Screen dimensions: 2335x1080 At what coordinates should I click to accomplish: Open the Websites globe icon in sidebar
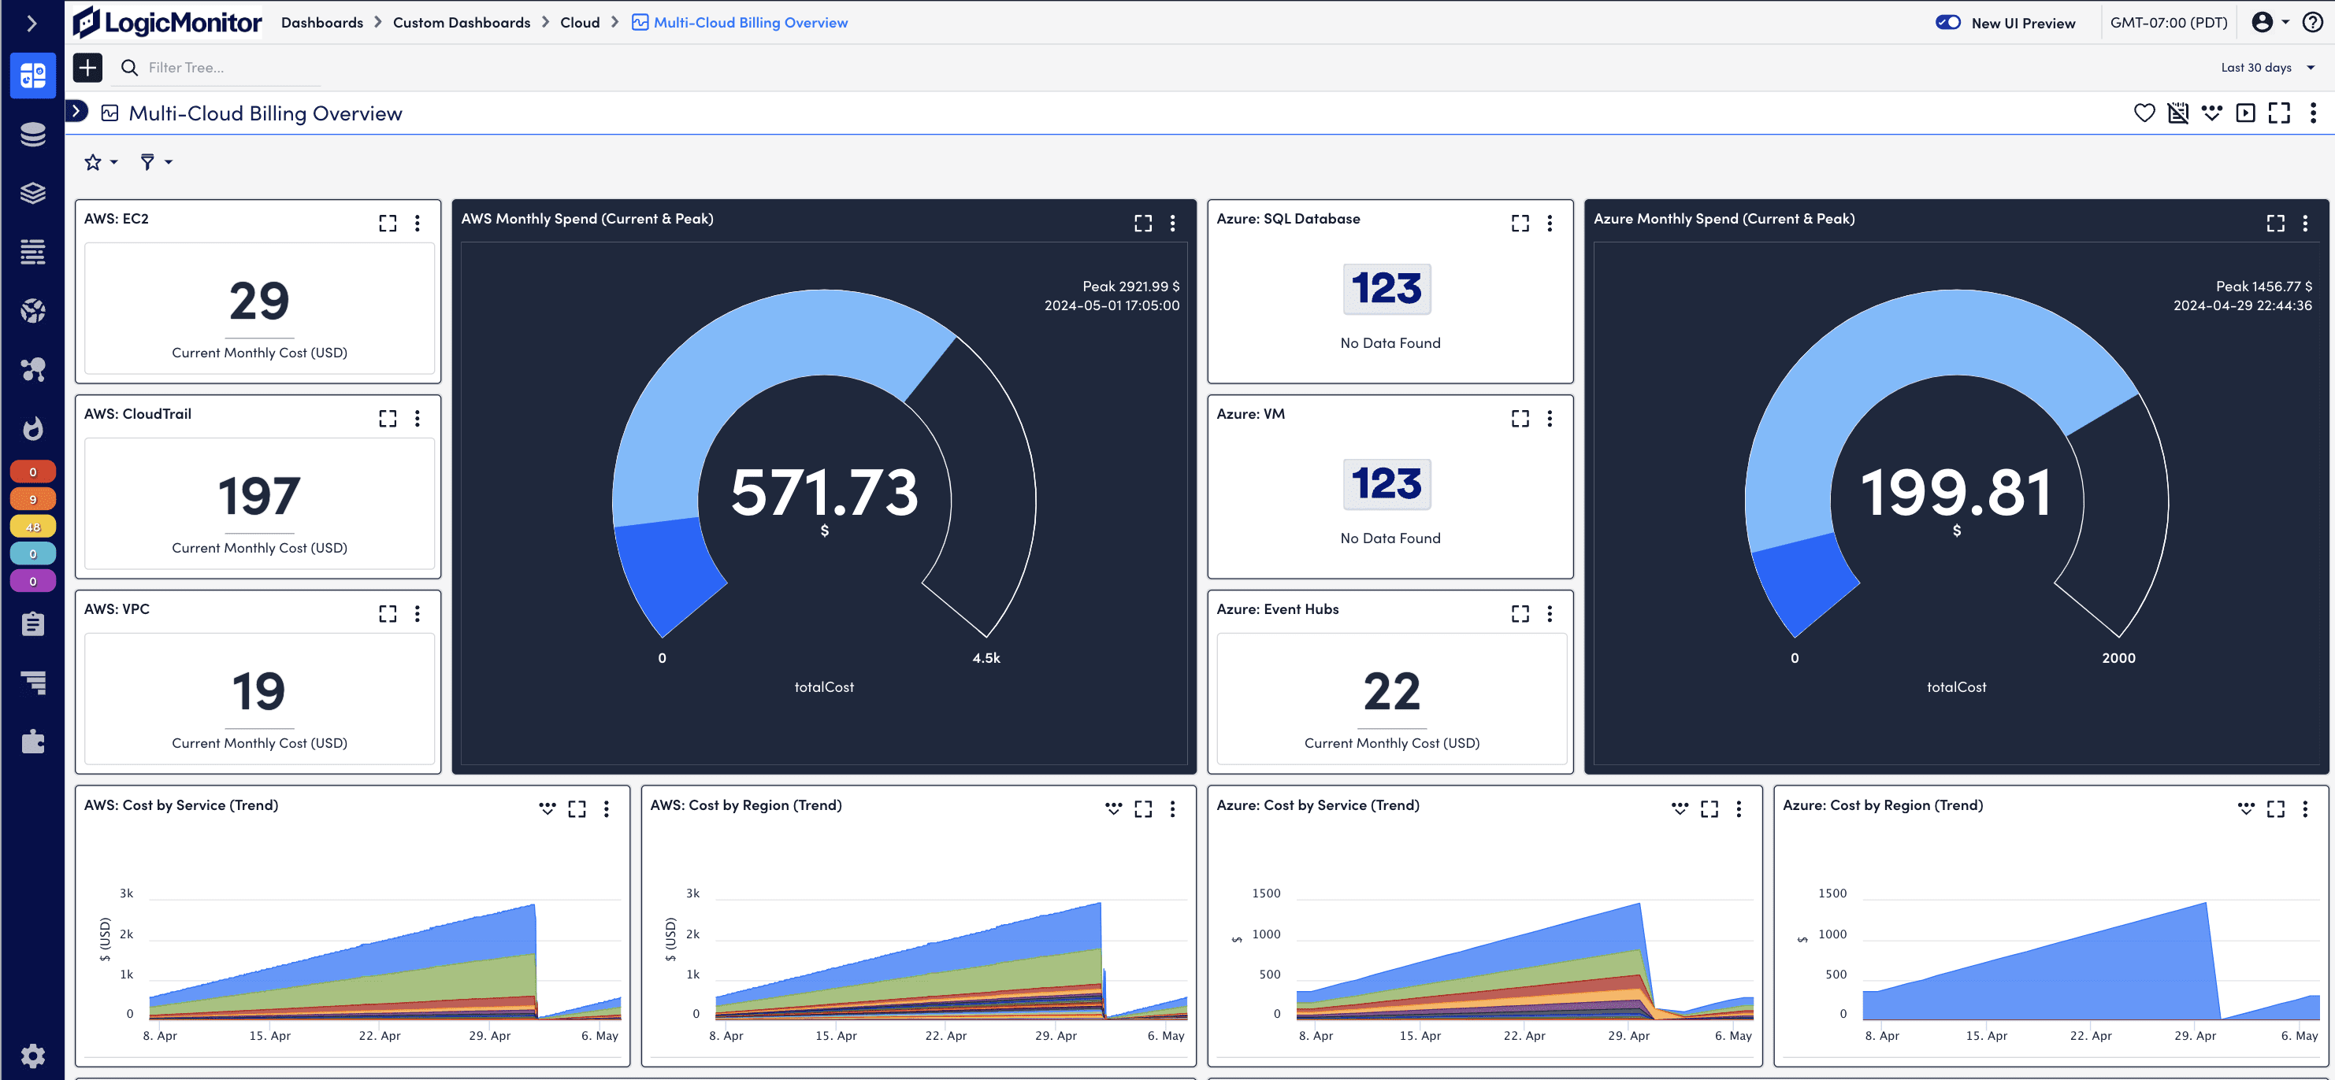point(32,311)
